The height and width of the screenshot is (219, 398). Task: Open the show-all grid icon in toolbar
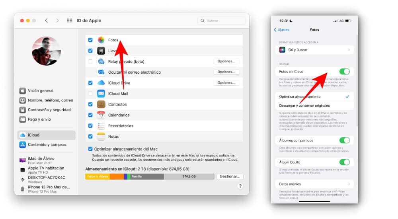(69, 21)
